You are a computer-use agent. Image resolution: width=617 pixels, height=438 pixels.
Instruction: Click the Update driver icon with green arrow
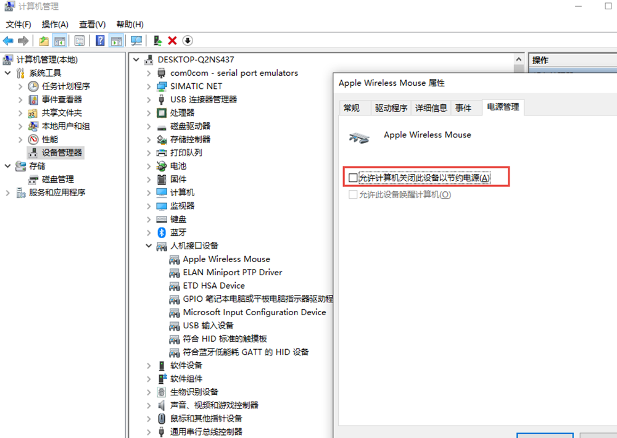click(157, 41)
